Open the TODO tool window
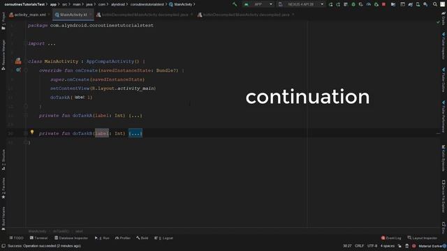 (x=16, y=238)
